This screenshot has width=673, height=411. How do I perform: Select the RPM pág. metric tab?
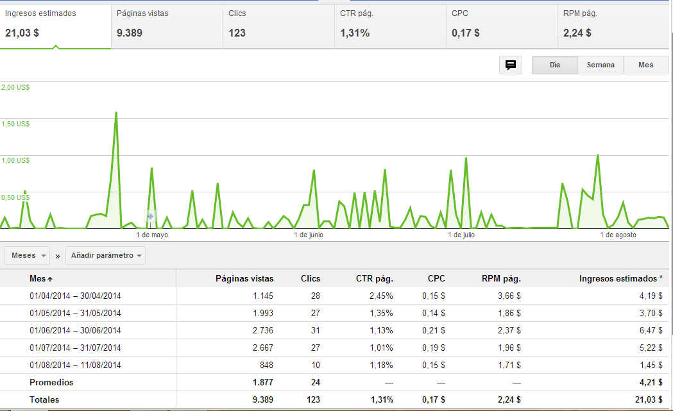(x=613, y=26)
